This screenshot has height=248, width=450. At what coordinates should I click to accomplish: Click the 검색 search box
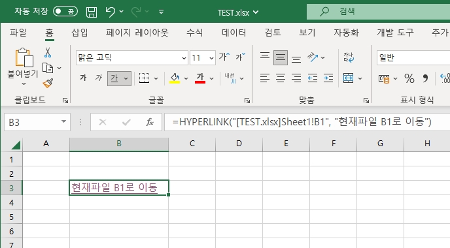click(x=378, y=12)
